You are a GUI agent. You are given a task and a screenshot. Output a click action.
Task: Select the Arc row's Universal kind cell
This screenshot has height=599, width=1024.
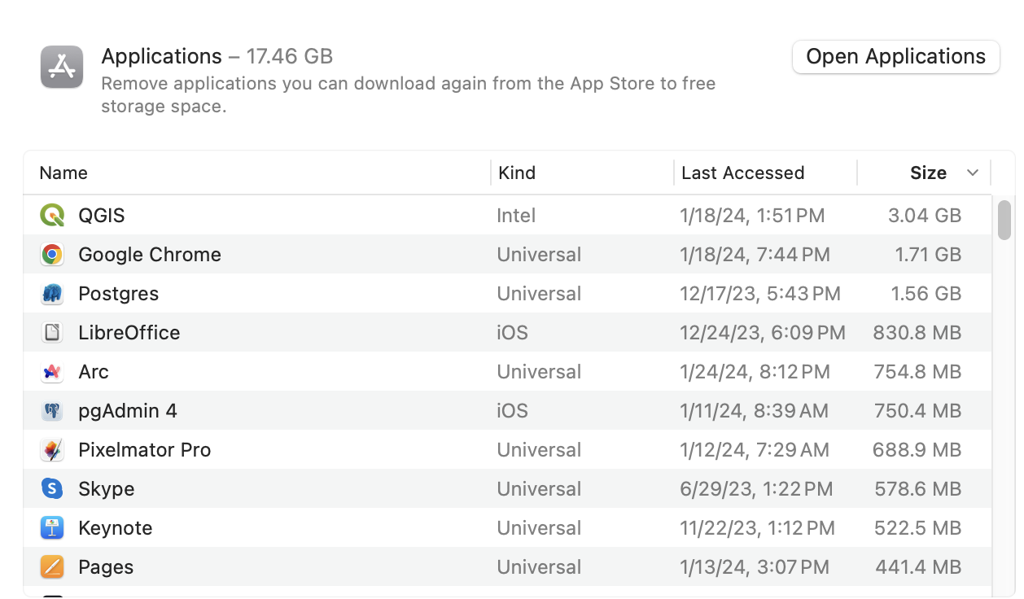tap(539, 372)
